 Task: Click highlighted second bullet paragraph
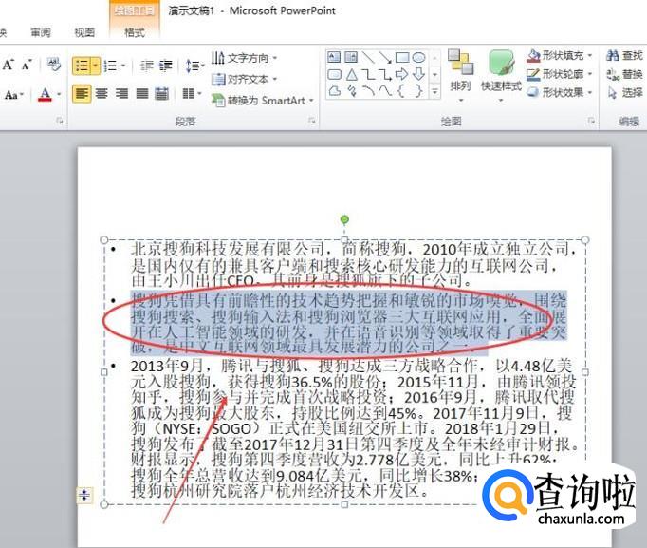(349, 323)
